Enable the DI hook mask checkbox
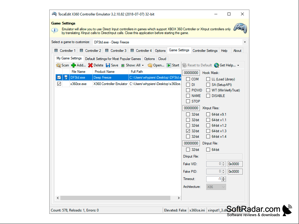 click(x=188, y=84)
